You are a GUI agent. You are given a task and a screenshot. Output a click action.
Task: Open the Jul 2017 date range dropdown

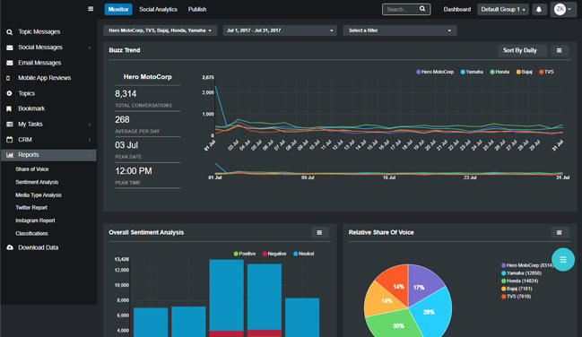280,30
